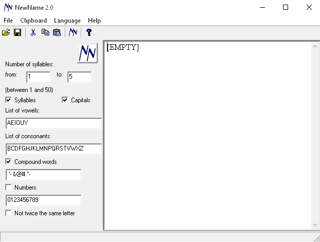Screen dimensions: 320x242
Task: Open the Language menu
Action: tap(67, 21)
